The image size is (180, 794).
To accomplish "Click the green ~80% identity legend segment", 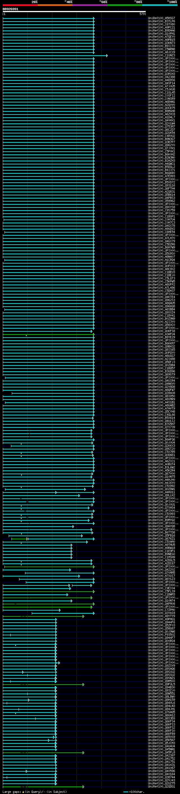I will [x=125, y=5].
